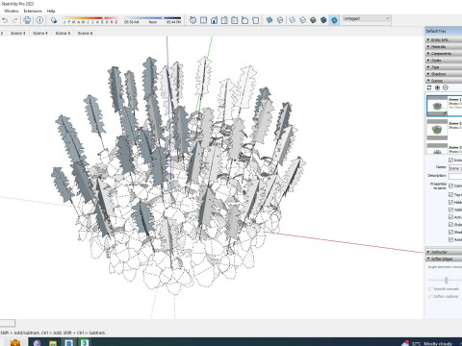Screen dimensions: 462x346
Task: Toggle Show/Hide Shadows toolbar icon
Action: coord(54,20)
